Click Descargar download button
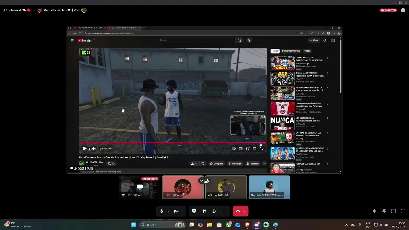 pyautogui.click(x=235, y=164)
